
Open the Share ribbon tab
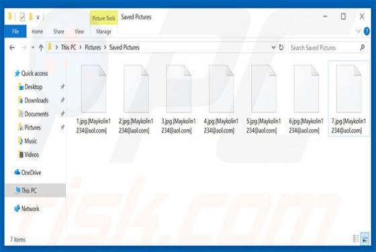click(59, 31)
